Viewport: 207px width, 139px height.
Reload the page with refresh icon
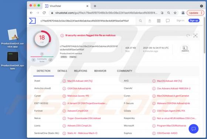[x=44, y=13]
